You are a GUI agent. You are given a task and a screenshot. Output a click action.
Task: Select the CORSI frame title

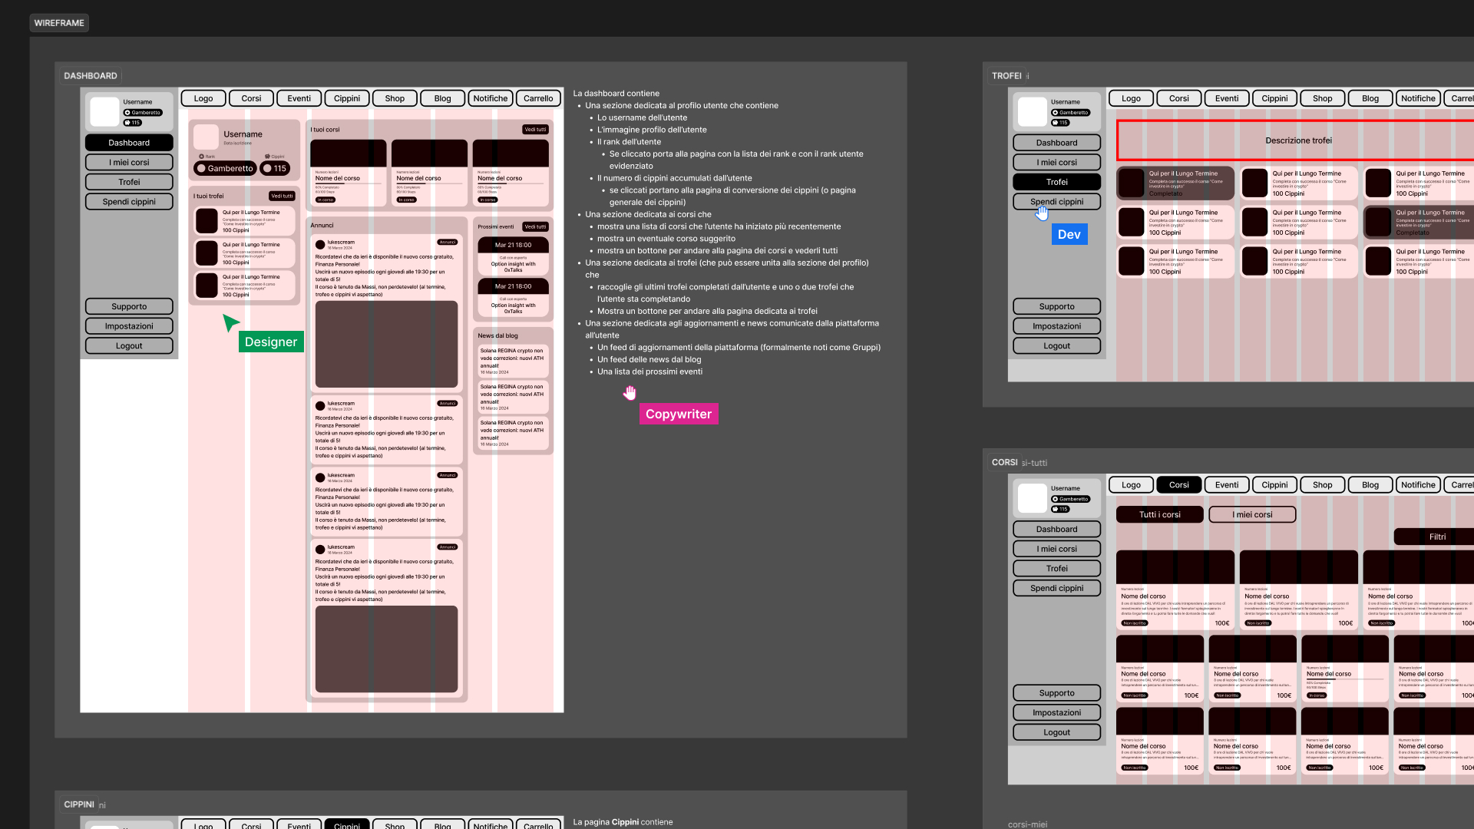(1004, 462)
